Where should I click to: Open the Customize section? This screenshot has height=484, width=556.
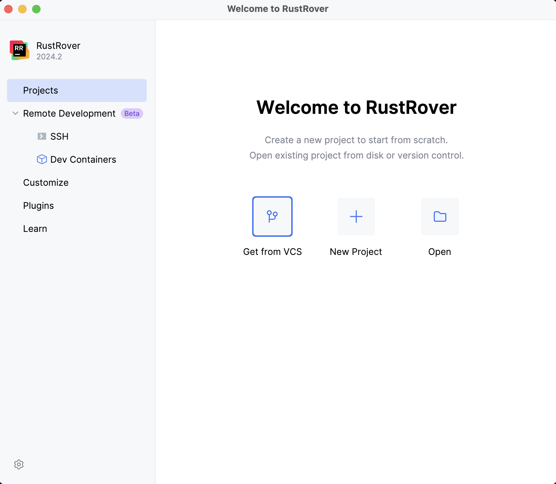(46, 183)
